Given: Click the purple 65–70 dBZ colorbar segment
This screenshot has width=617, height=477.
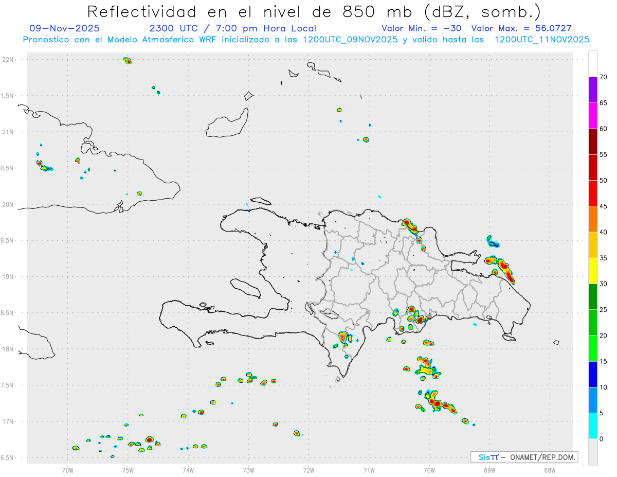Looking at the screenshot, I should [x=593, y=90].
